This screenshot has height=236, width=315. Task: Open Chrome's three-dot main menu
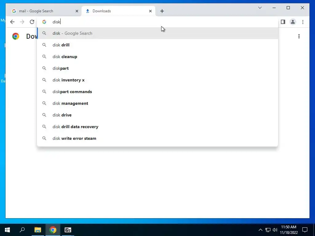(303, 22)
